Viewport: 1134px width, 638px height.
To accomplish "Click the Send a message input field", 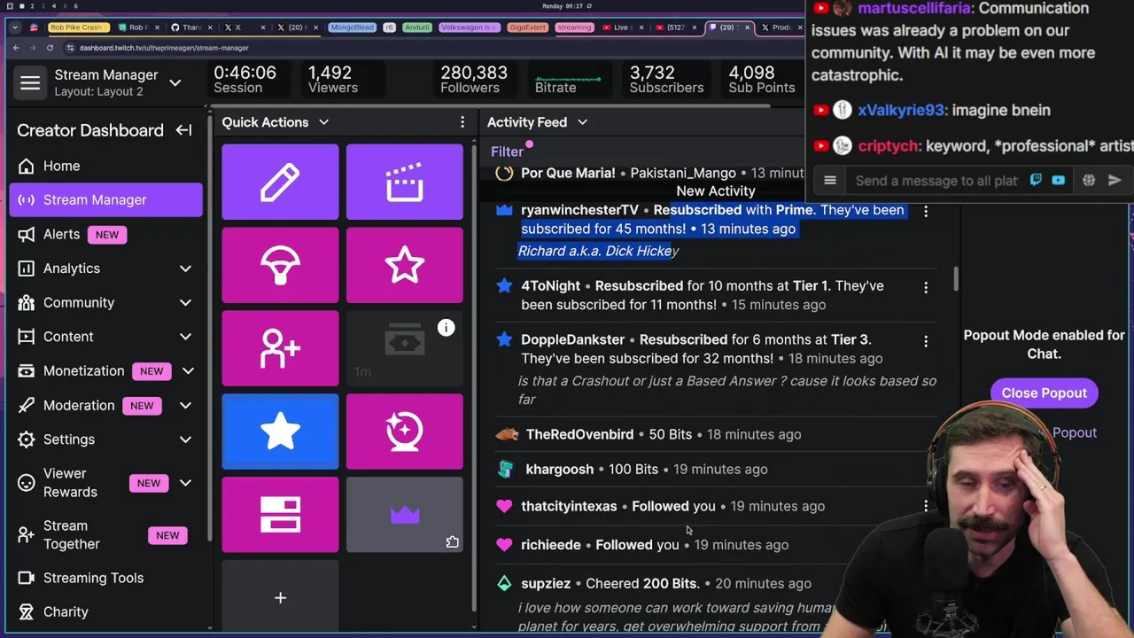I will click(936, 181).
